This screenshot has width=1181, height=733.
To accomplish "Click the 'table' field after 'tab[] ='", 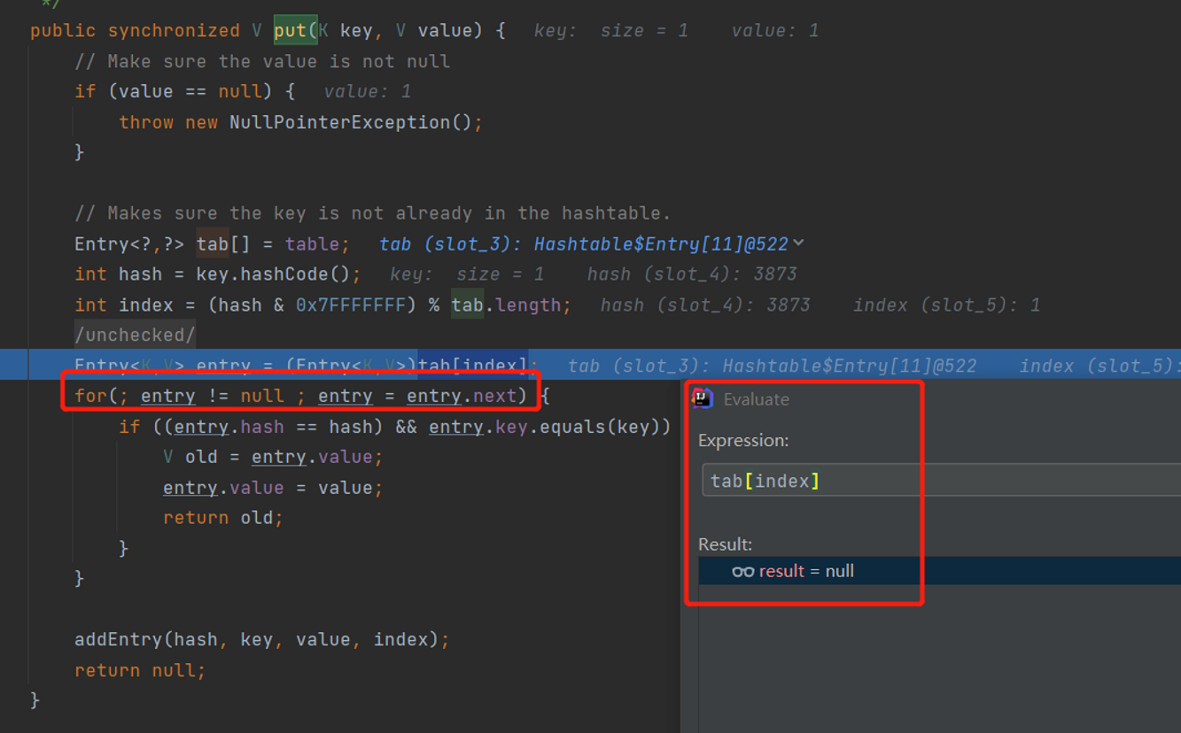I will coord(312,243).
